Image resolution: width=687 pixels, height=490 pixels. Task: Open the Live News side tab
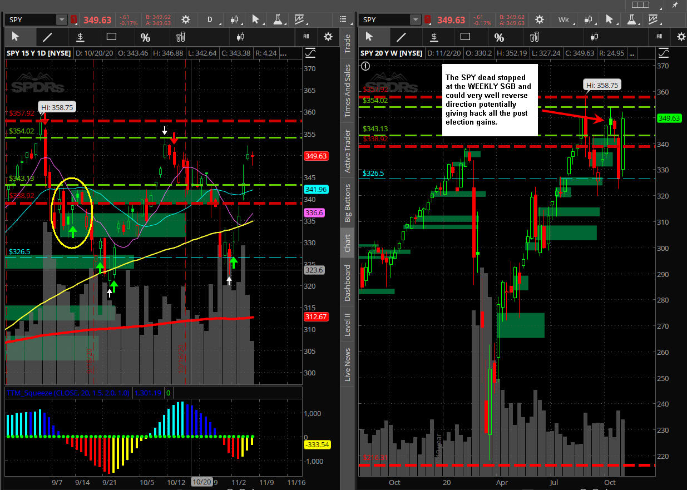coord(347,364)
